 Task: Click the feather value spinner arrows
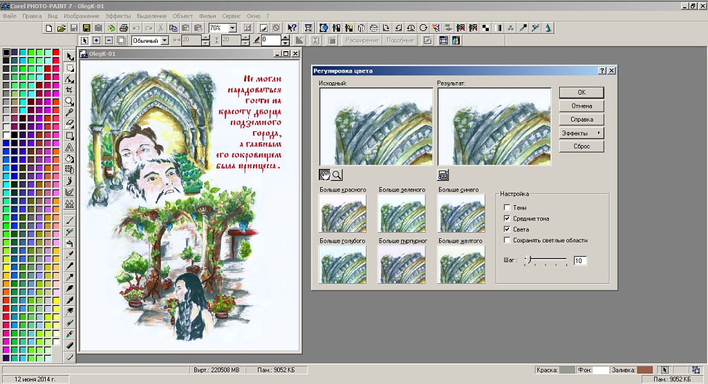[x=285, y=40]
